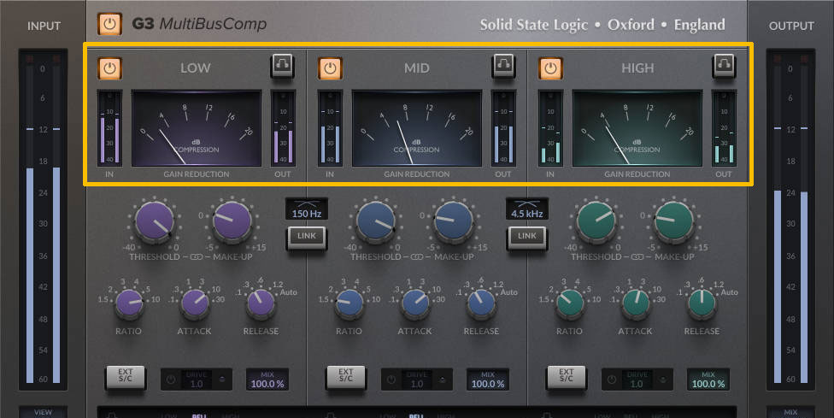The image size is (834, 418).
Task: Bypass the MID band power button
Action: [x=331, y=68]
